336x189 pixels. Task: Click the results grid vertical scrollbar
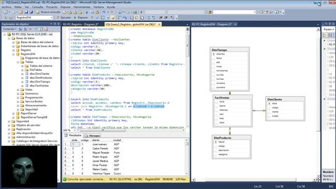(x=187, y=157)
